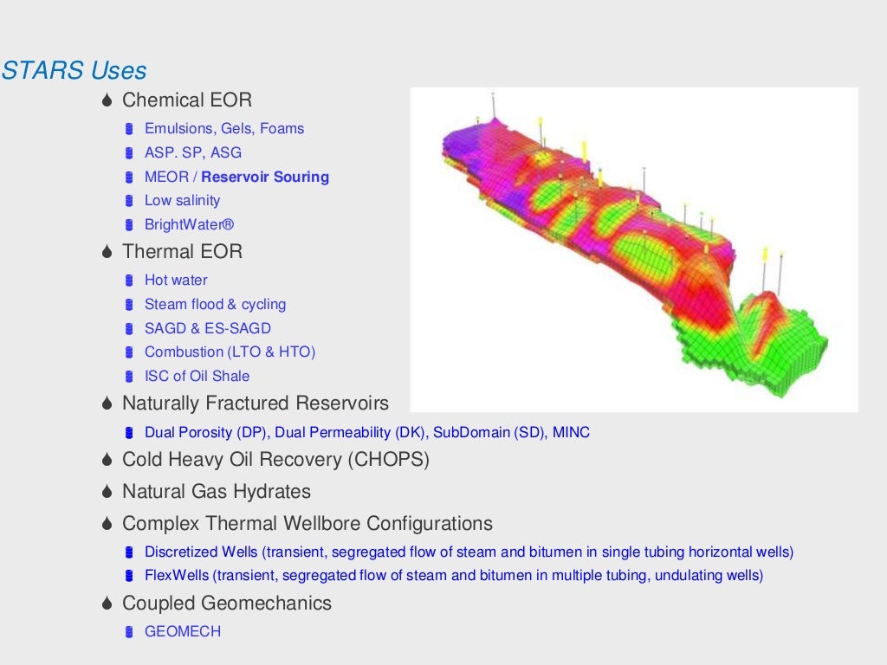
Task: Select the Low salinity bullet
Action: [182, 201]
